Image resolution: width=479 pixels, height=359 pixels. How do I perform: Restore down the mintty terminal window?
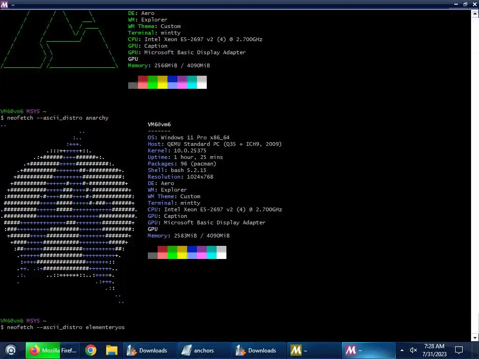pyautogui.click(x=465, y=4)
